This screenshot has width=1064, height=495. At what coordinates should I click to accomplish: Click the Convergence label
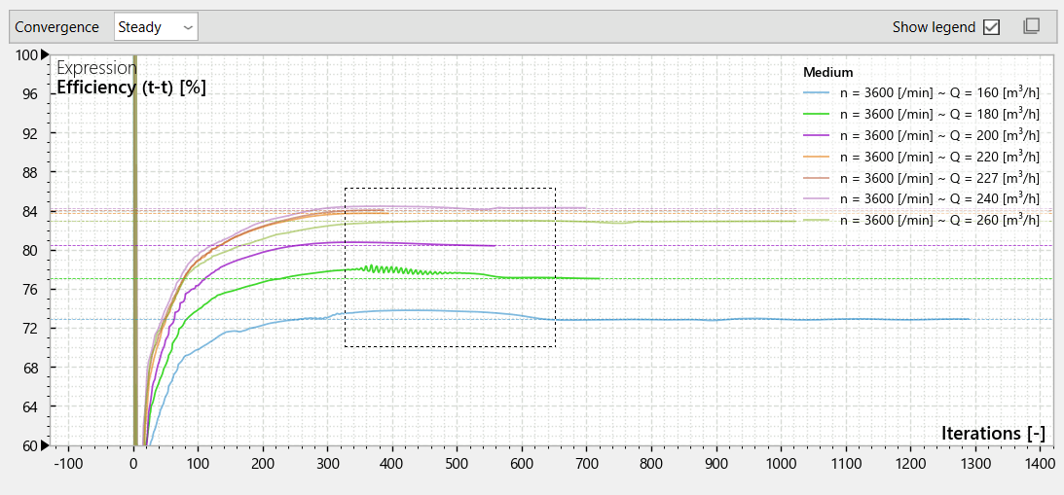(x=57, y=27)
